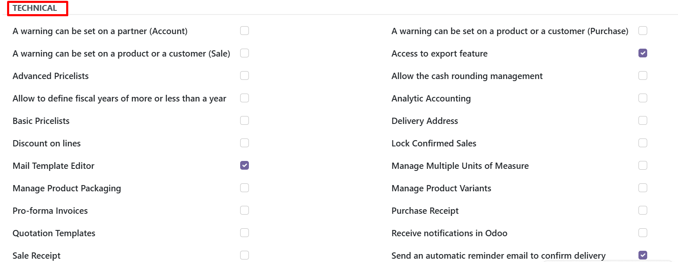Enable Discount on lines
The height and width of the screenshot is (262, 678).
[244, 143]
